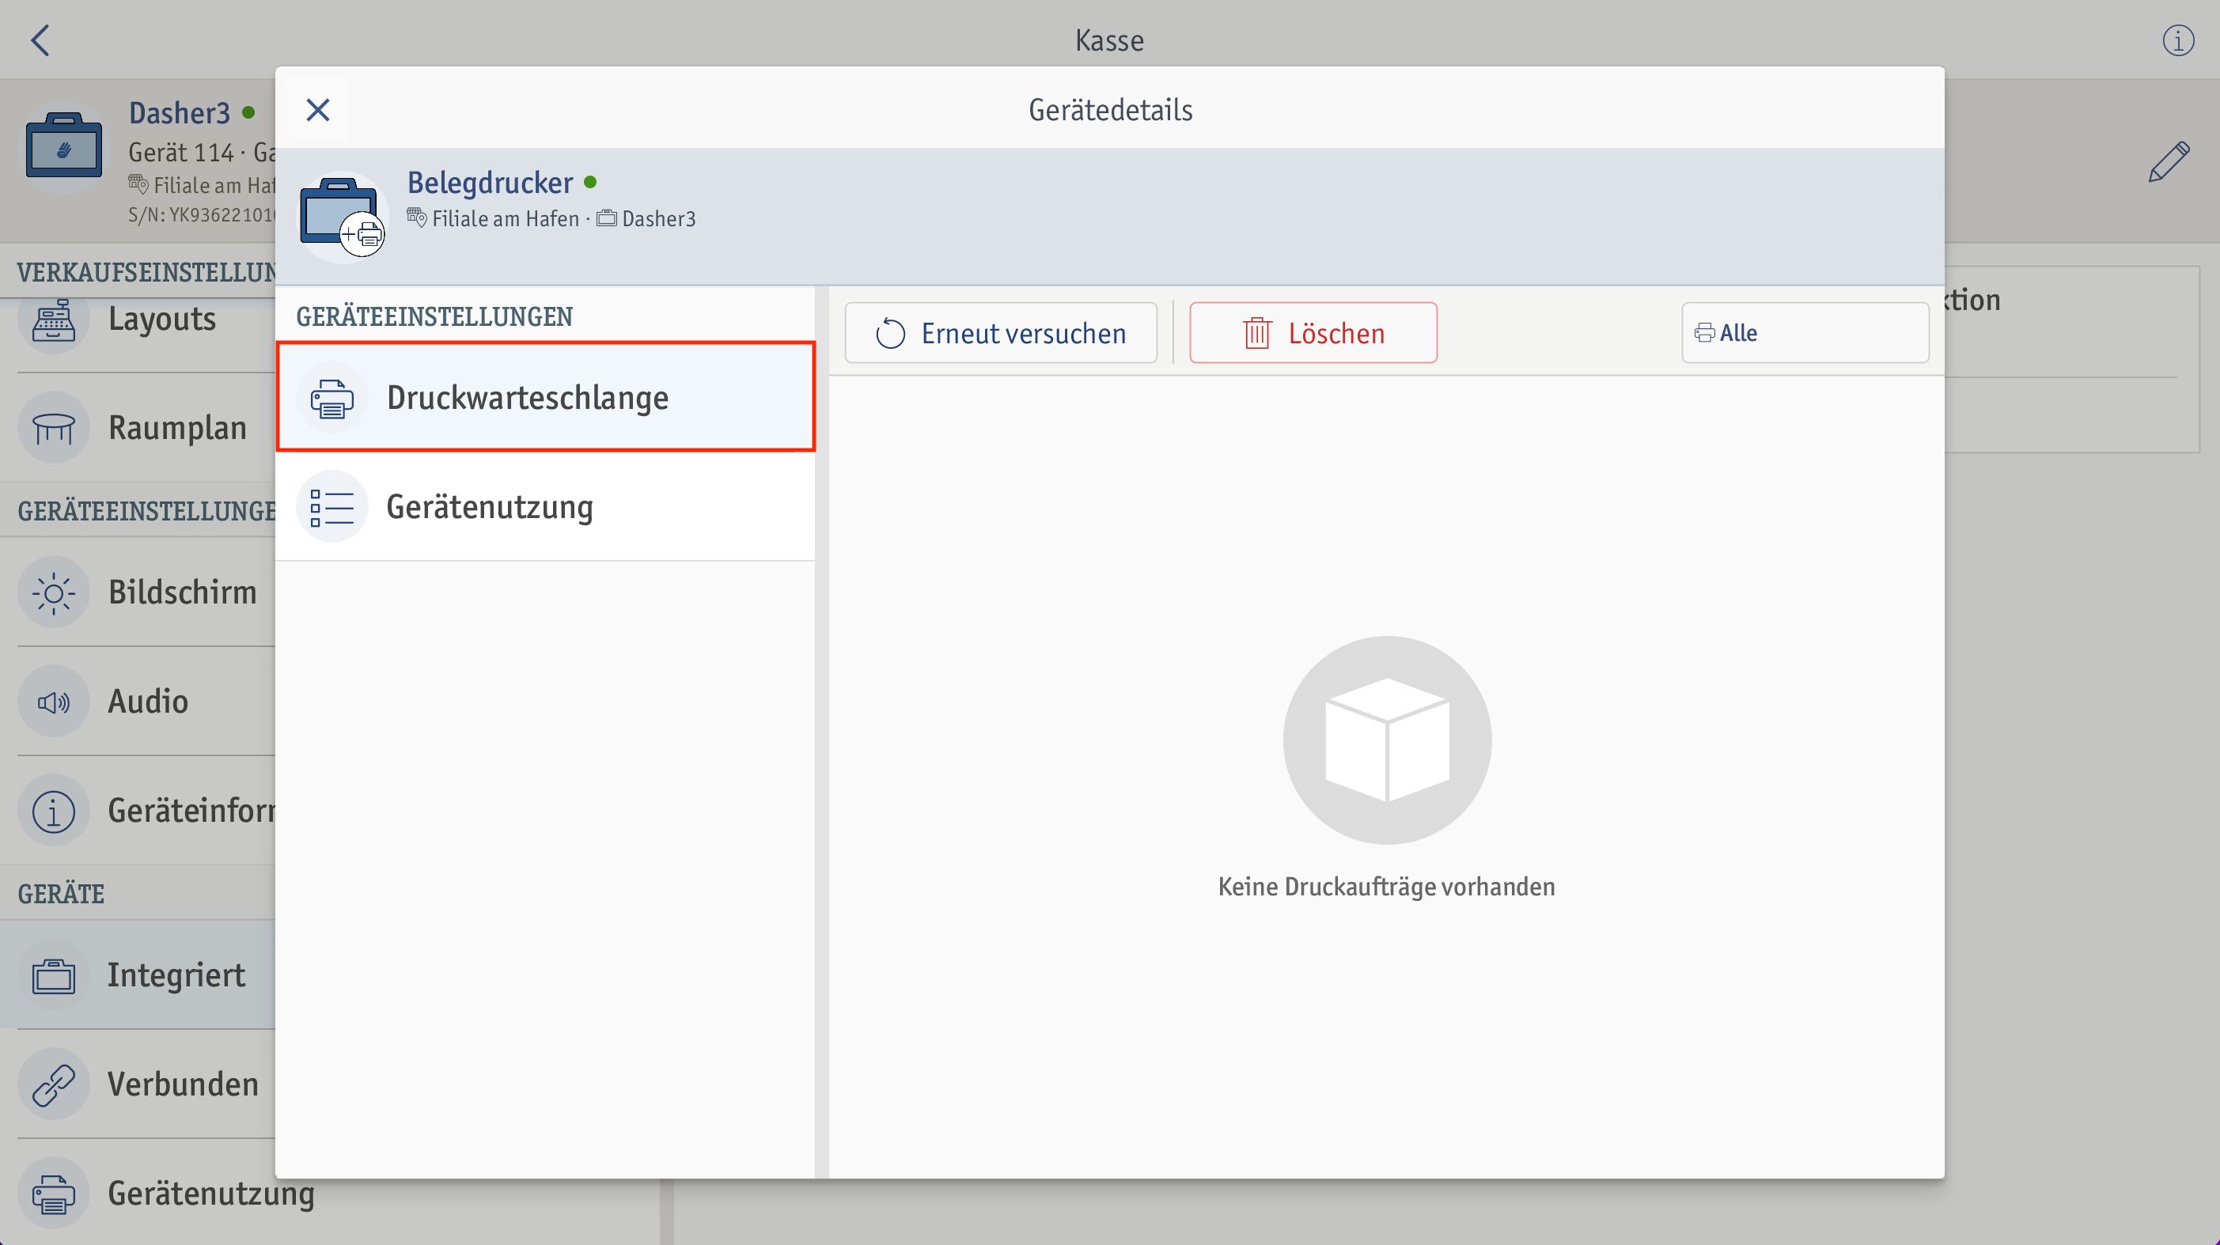2220x1245 pixels.
Task: Open Gerätenutzung in the dialog
Action: tap(546, 506)
